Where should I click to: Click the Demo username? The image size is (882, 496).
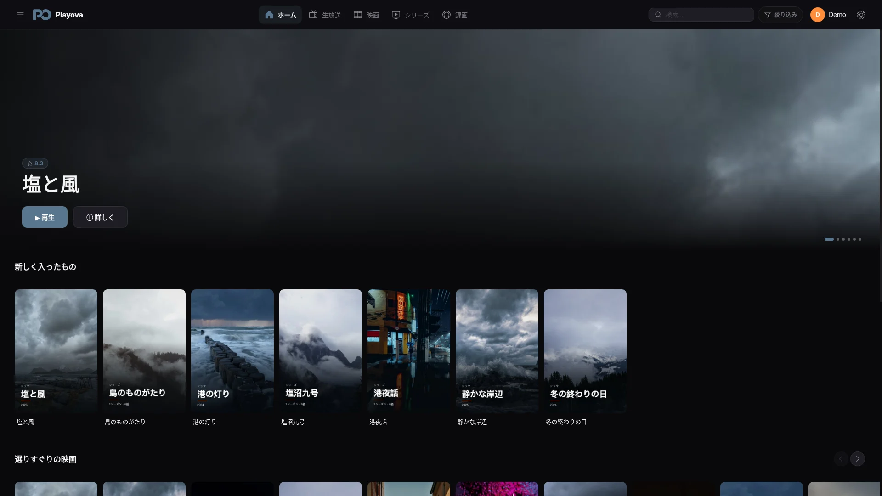coord(837,15)
